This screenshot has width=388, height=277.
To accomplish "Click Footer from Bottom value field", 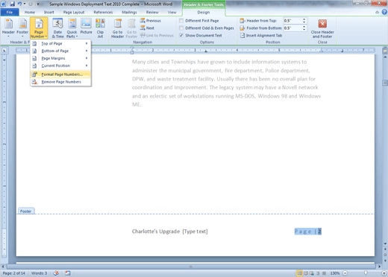I will [292, 28].
